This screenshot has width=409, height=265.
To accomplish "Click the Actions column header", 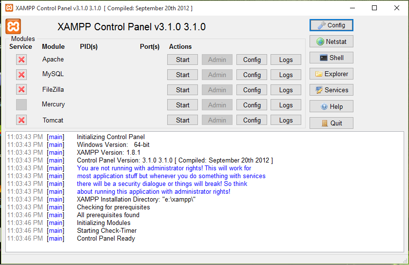I will click(x=180, y=46).
